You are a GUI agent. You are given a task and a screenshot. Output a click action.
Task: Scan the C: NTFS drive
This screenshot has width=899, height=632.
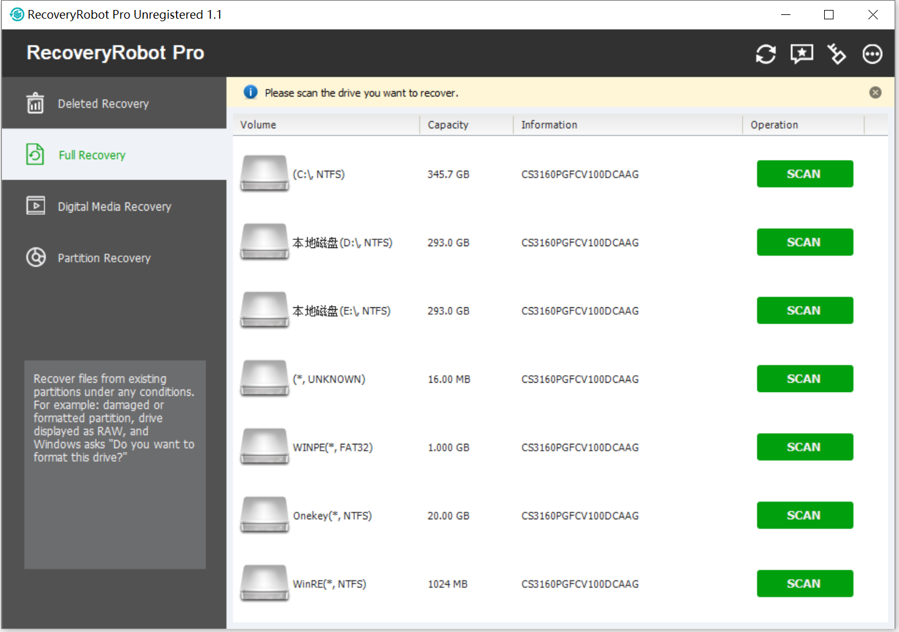point(805,174)
